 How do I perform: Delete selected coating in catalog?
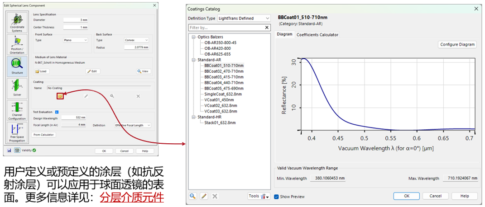[x=215, y=196]
